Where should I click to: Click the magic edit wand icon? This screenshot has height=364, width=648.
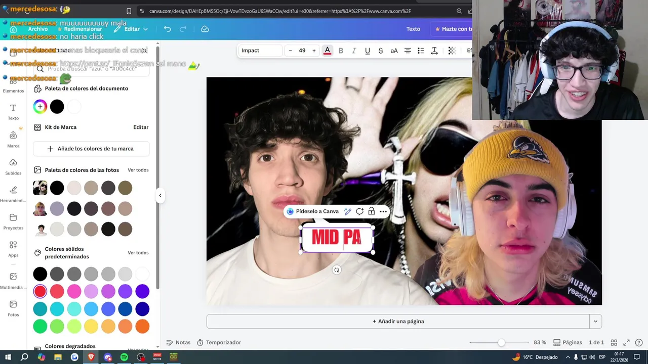point(348,211)
